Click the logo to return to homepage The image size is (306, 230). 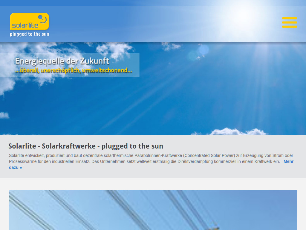click(x=29, y=24)
